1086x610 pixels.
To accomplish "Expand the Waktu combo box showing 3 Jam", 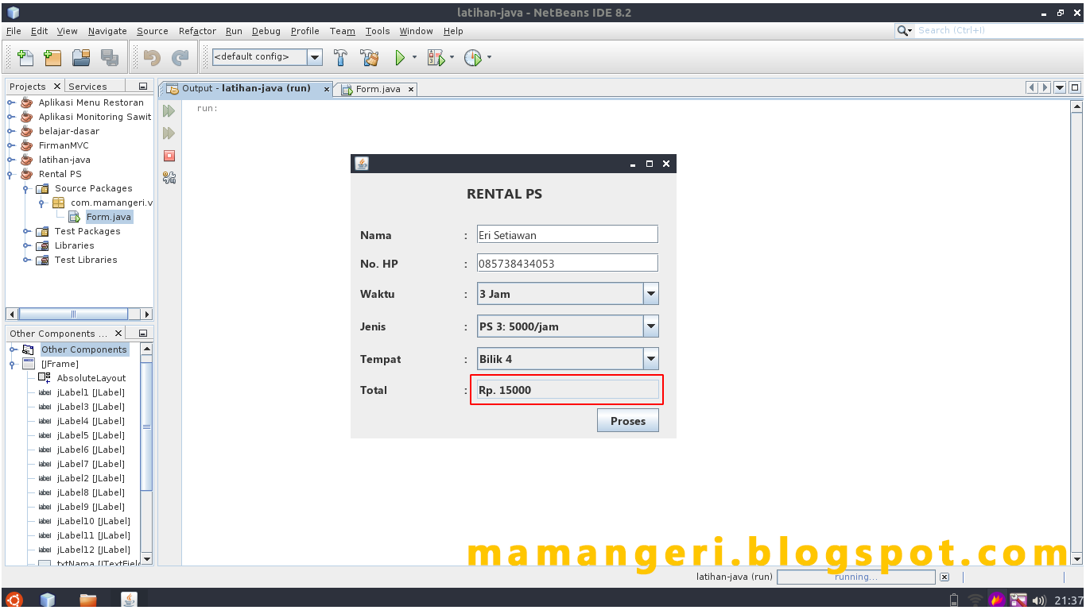I will pos(651,293).
